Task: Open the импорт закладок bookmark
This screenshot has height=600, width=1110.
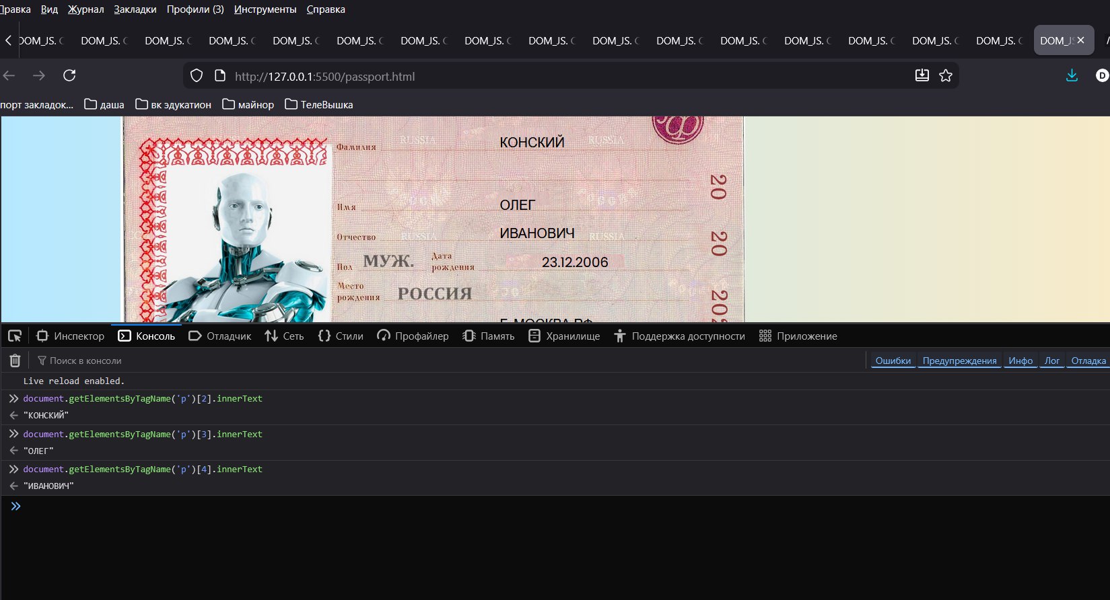Action: pos(37,104)
